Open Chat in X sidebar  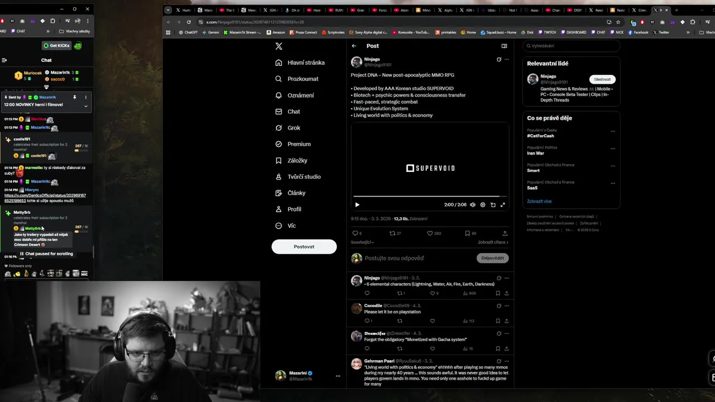coord(288,112)
